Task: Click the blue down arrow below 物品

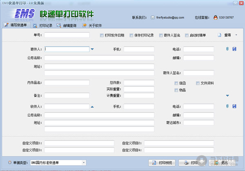Action: (227, 95)
